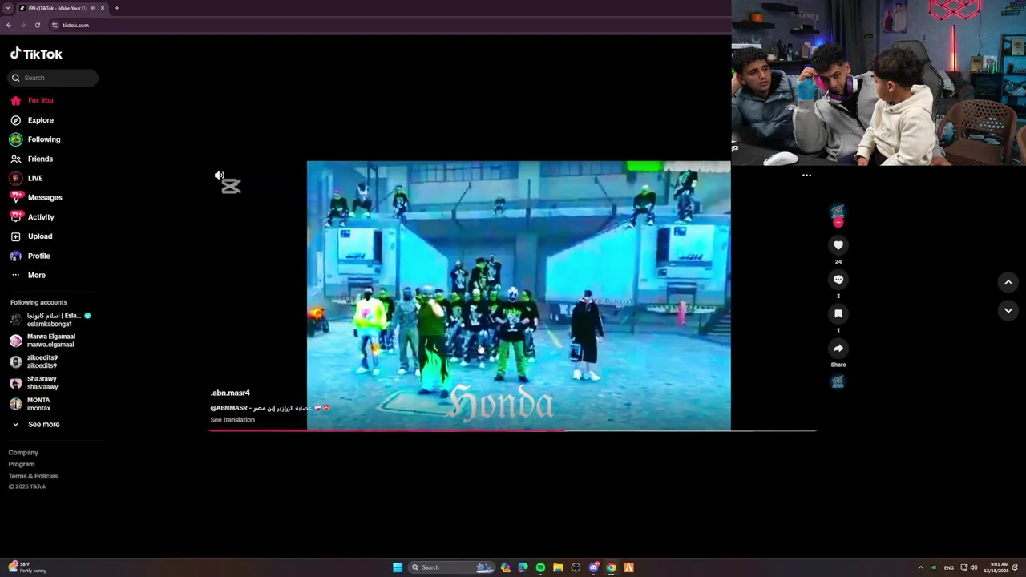Open the Upload page

(31, 236)
